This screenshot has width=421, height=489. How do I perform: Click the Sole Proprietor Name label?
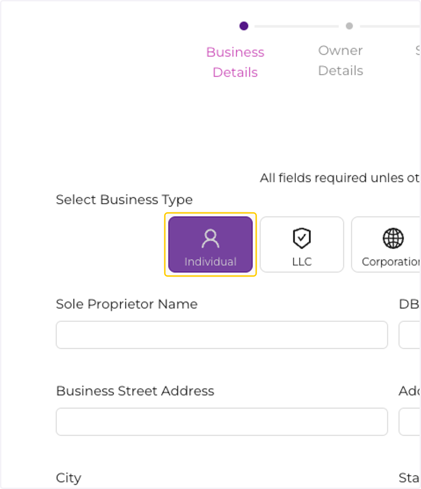[x=127, y=304]
